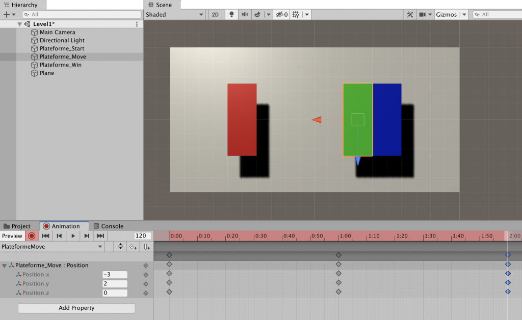This screenshot has width=522, height=320.
Task: Click the filter by selection icon
Action: [x=120, y=247]
